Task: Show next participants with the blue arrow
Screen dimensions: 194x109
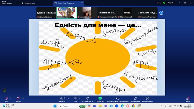Action: coord(161,13)
